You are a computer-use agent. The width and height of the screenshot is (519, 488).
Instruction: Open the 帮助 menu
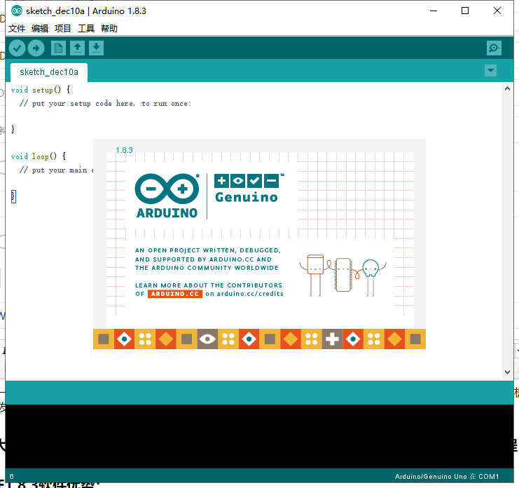click(x=109, y=29)
